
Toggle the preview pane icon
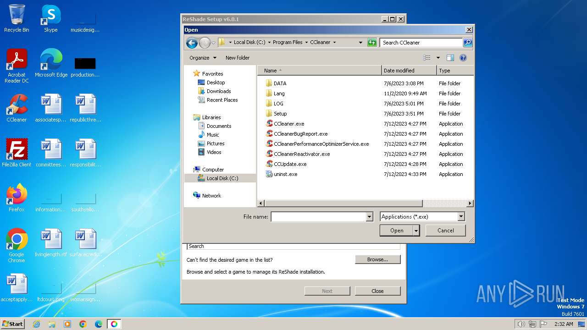[x=450, y=58]
